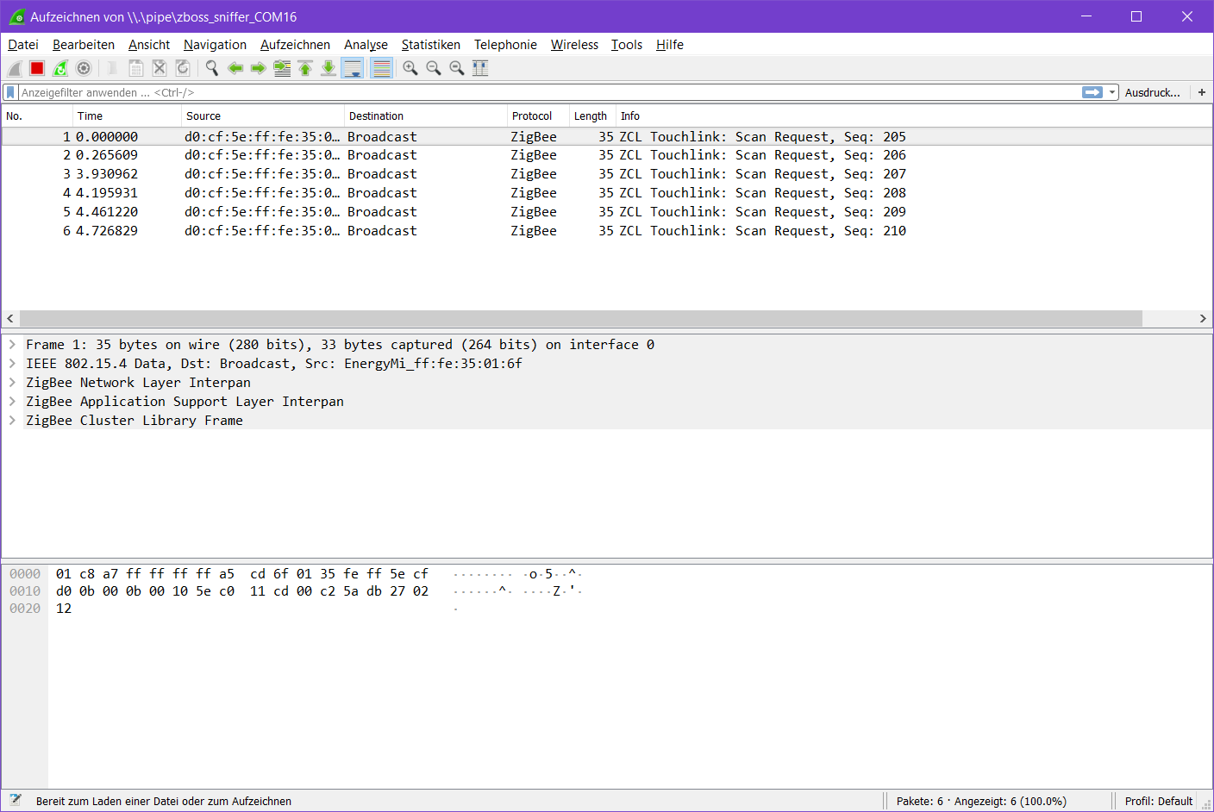1214x812 pixels.
Task: Toggle auto-scroll during live capture
Action: (x=353, y=68)
